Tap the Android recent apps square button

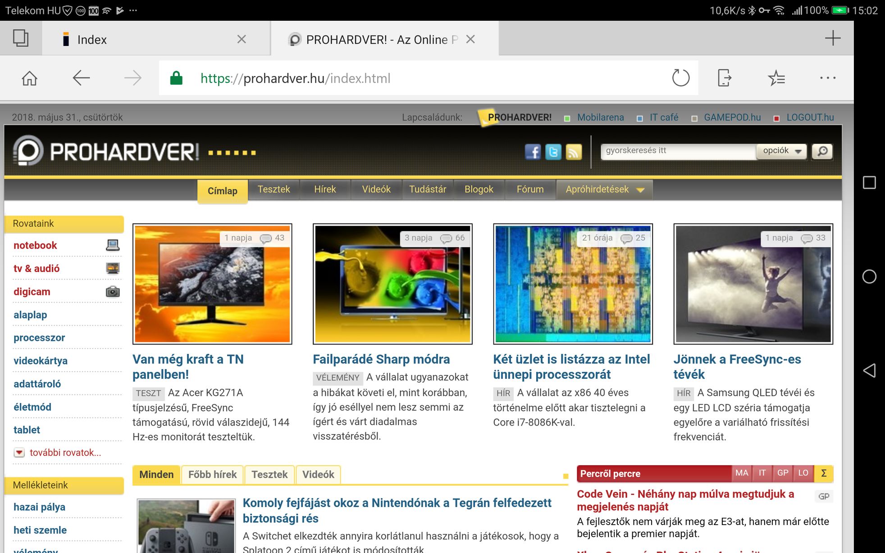[869, 182]
